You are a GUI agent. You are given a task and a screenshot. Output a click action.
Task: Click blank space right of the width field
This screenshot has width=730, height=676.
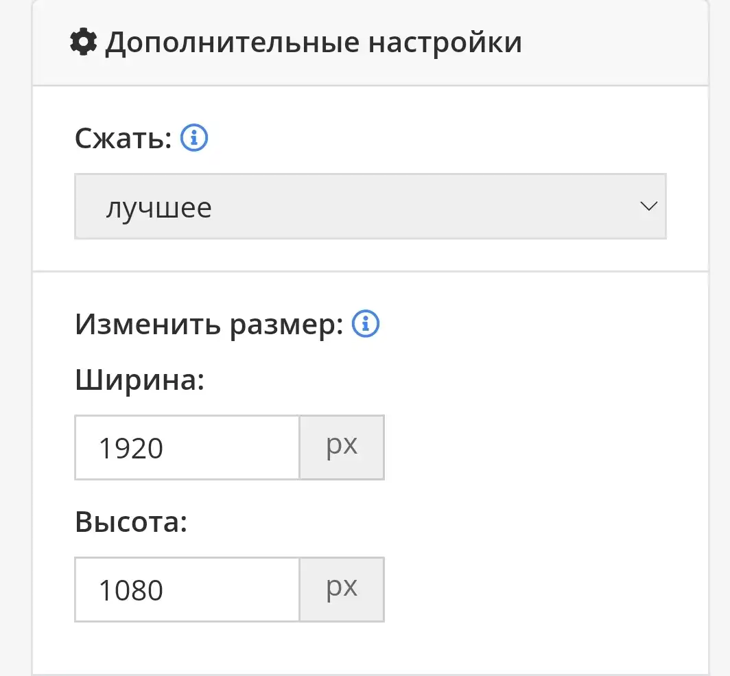545,447
